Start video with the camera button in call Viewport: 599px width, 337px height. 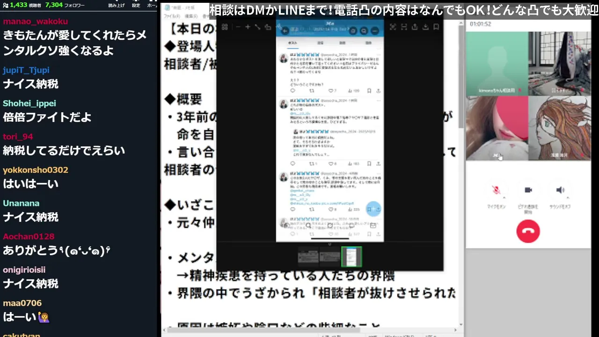point(528,190)
